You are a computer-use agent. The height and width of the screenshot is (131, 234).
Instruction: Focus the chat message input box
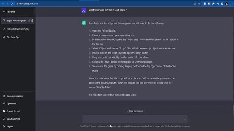coord(135,119)
